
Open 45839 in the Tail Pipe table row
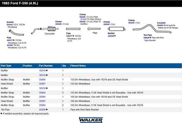click(42, 110)
